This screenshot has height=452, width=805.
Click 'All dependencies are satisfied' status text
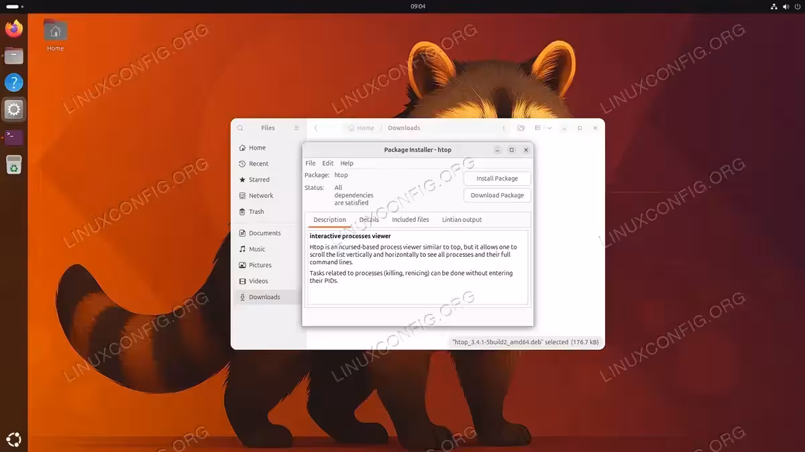pyautogui.click(x=354, y=195)
